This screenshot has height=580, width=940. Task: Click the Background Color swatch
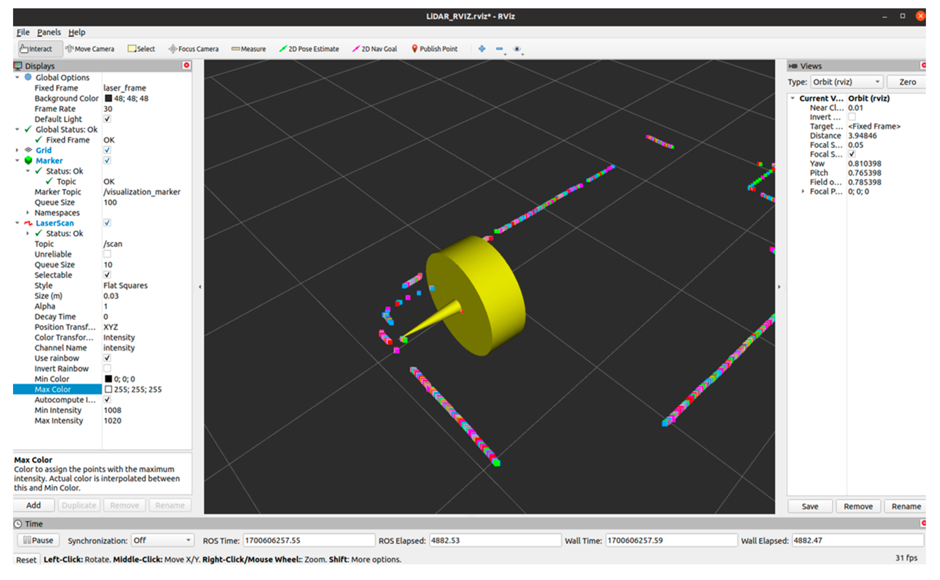(x=108, y=98)
